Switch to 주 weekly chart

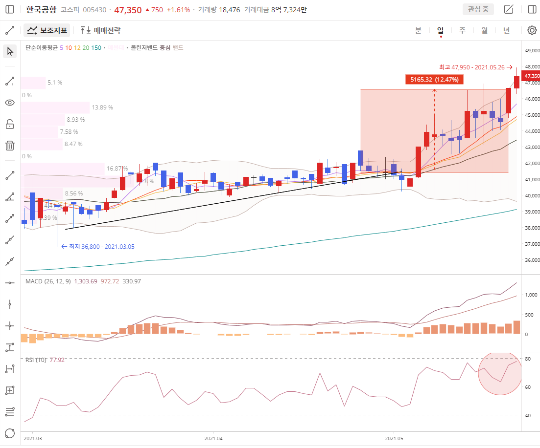(462, 30)
